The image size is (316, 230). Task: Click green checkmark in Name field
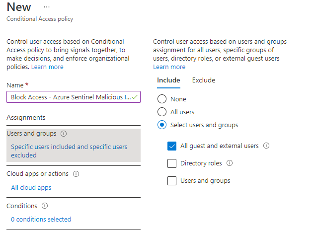(x=135, y=97)
